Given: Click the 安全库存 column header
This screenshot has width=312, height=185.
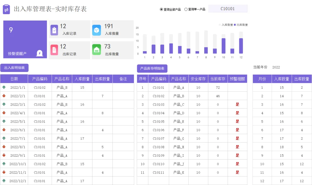Looking at the screenshot, I should tap(198, 79).
